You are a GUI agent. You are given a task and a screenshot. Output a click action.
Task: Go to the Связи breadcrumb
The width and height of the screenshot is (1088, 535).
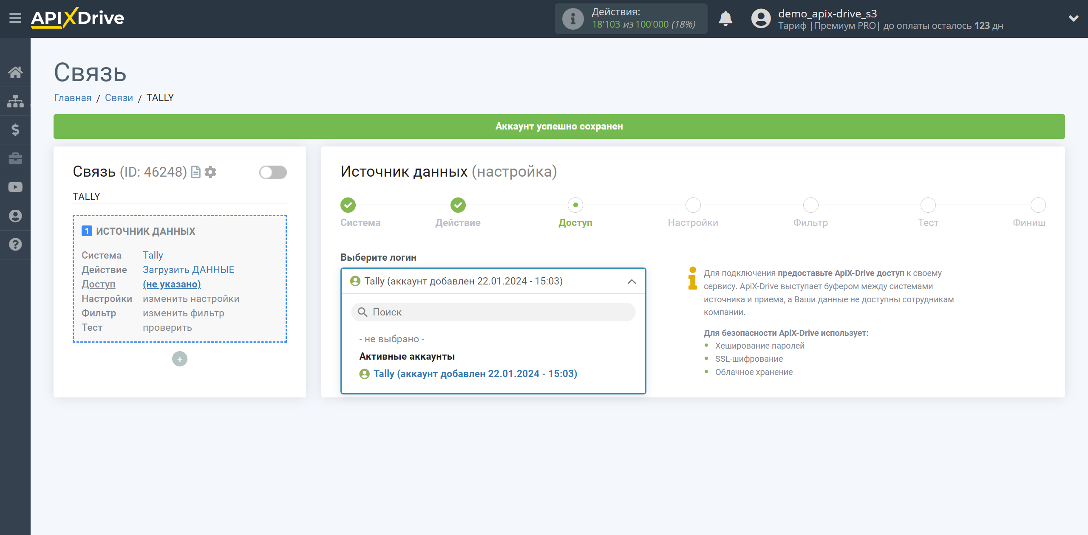pos(119,98)
